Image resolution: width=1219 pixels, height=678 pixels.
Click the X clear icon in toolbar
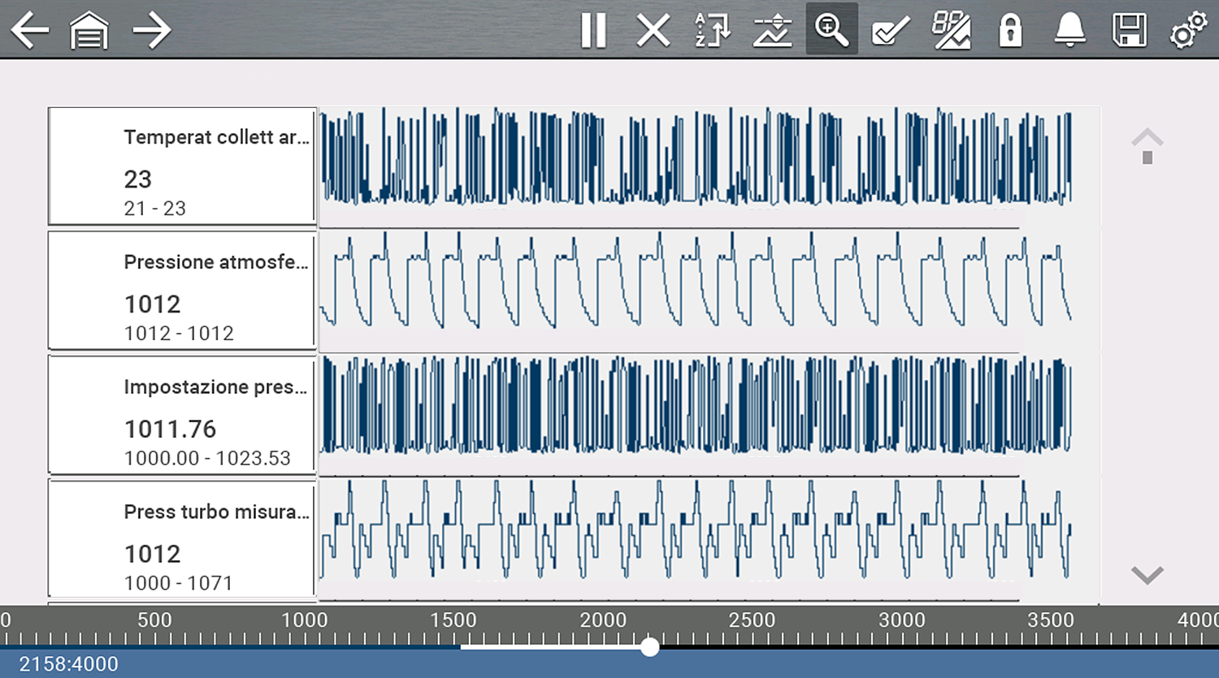(x=653, y=31)
